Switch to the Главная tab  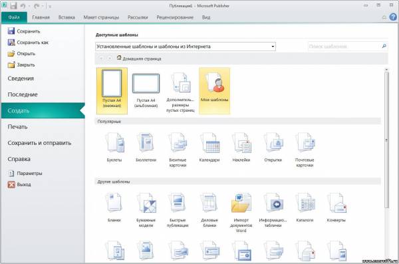click(41, 17)
